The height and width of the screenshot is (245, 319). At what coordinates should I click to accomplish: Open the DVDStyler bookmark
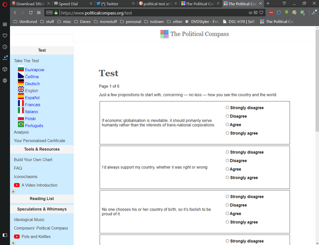tap(202, 21)
